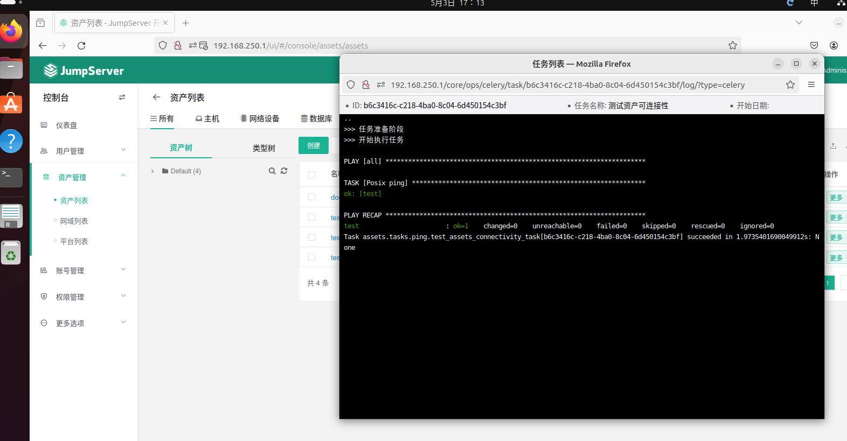
Task: Click the JumpServer logo
Action: [84, 71]
